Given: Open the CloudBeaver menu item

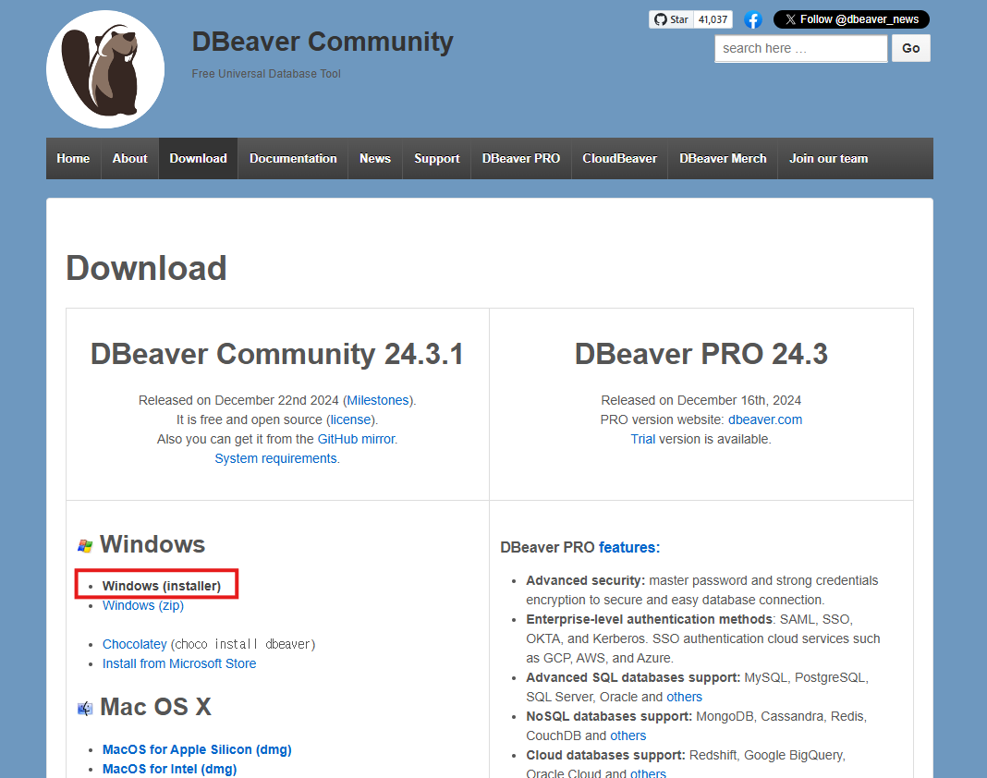Looking at the screenshot, I should point(619,159).
